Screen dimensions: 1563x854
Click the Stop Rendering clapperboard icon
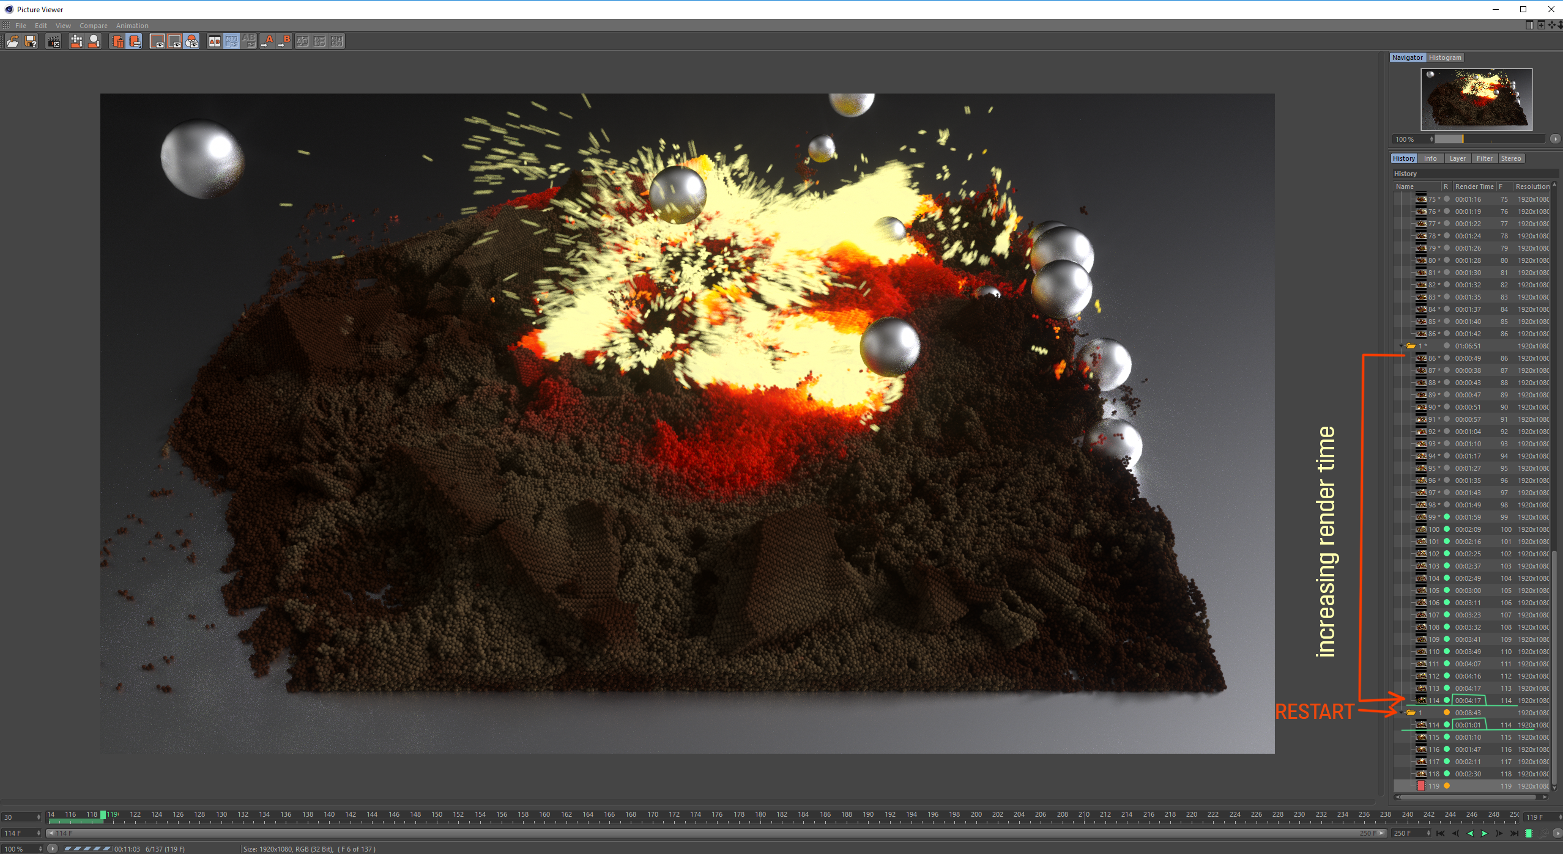click(x=54, y=41)
